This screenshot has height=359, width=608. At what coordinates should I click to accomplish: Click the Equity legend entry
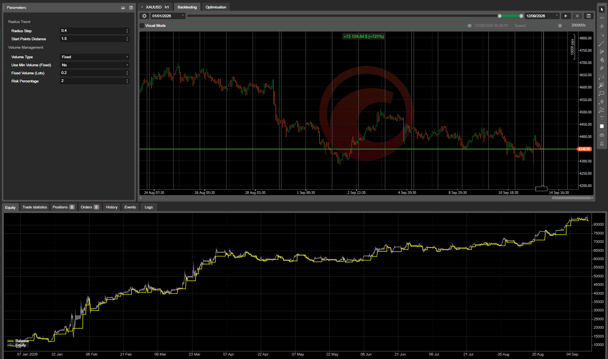(17, 345)
